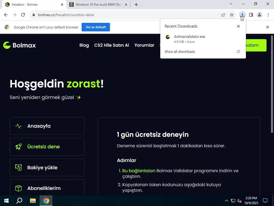Viewport: 274px width, 206px height.
Task: Open a new browser tab
Action: tap(136, 5)
